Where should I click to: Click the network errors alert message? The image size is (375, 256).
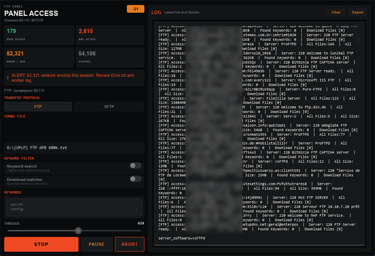pyautogui.click(x=73, y=78)
